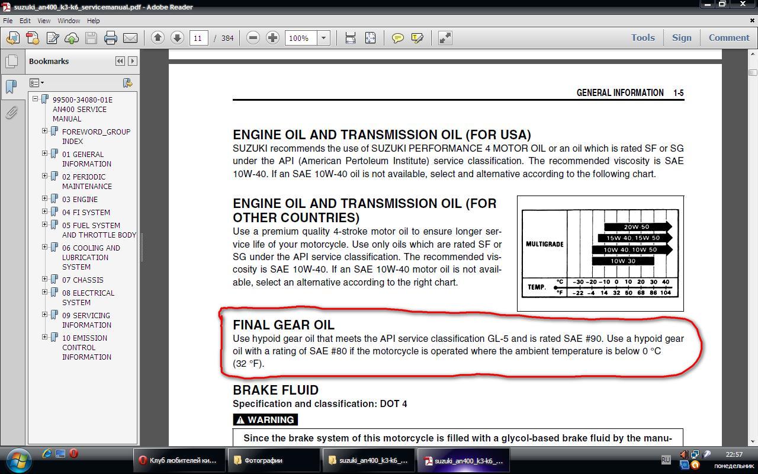Expand the 08 ELECTRICAL SYSTEM bookmark
This screenshot has height=474, width=758.
[x=45, y=292]
